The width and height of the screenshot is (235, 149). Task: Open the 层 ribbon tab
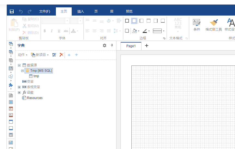point(112,11)
